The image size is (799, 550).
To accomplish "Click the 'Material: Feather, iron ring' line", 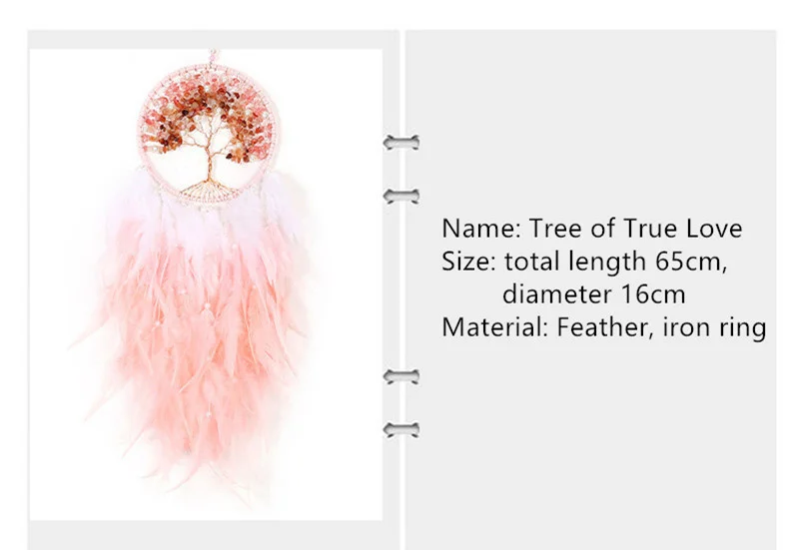I will pyautogui.click(x=604, y=327).
